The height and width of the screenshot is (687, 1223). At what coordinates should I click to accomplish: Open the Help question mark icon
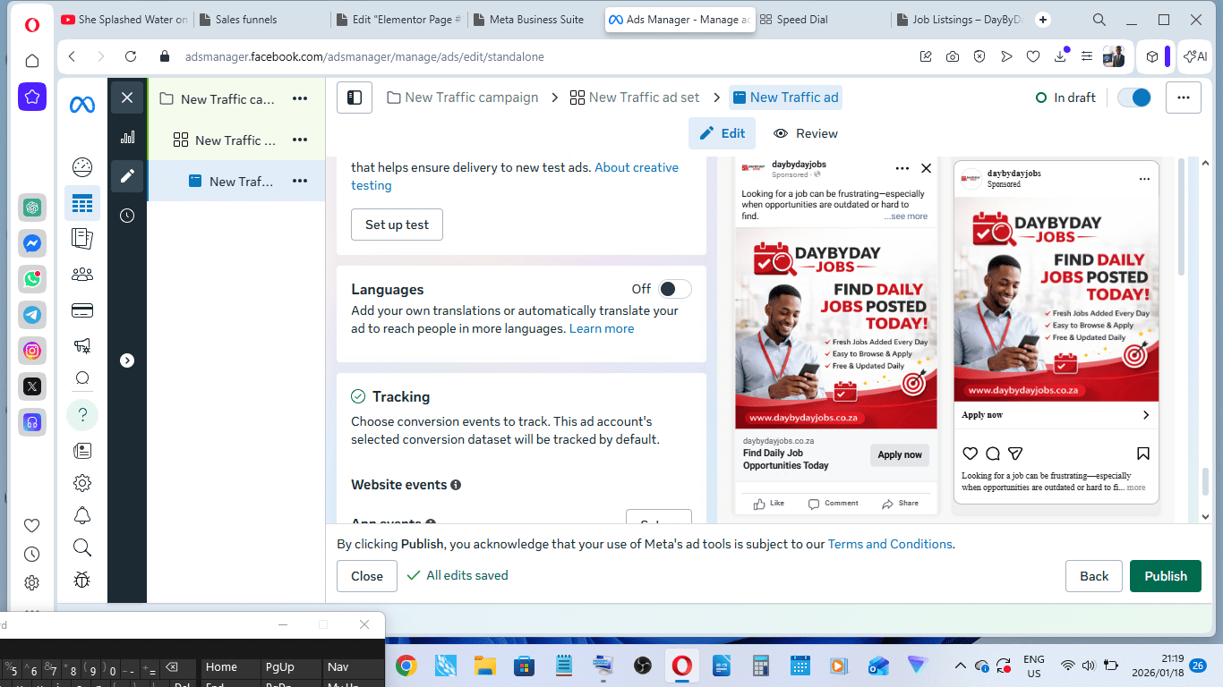(82, 415)
